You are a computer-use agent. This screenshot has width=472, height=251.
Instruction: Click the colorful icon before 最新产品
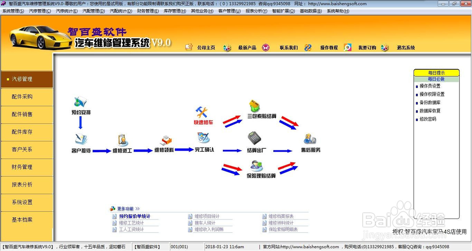pos(227,48)
